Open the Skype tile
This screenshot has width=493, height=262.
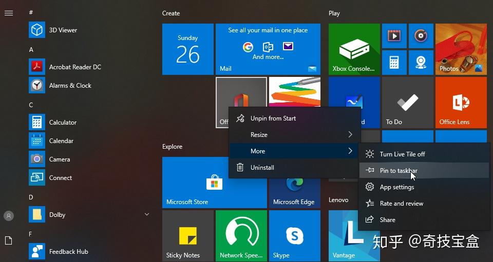click(295, 236)
